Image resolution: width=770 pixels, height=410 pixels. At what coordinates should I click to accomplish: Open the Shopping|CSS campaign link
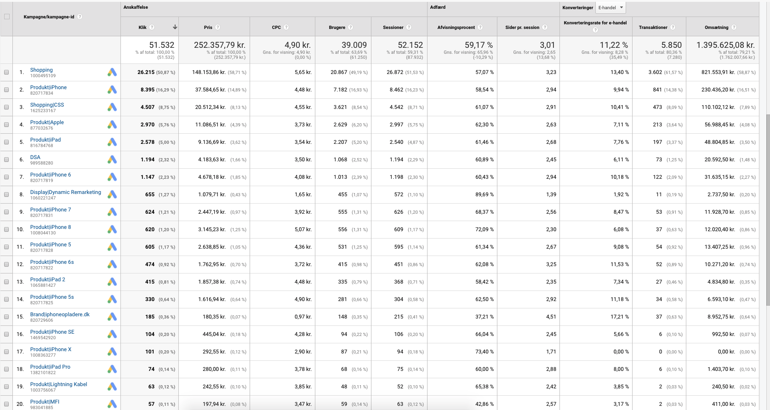click(x=47, y=105)
